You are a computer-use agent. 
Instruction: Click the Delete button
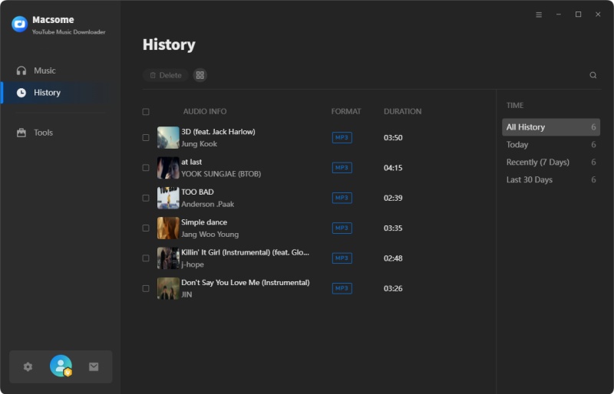point(165,75)
